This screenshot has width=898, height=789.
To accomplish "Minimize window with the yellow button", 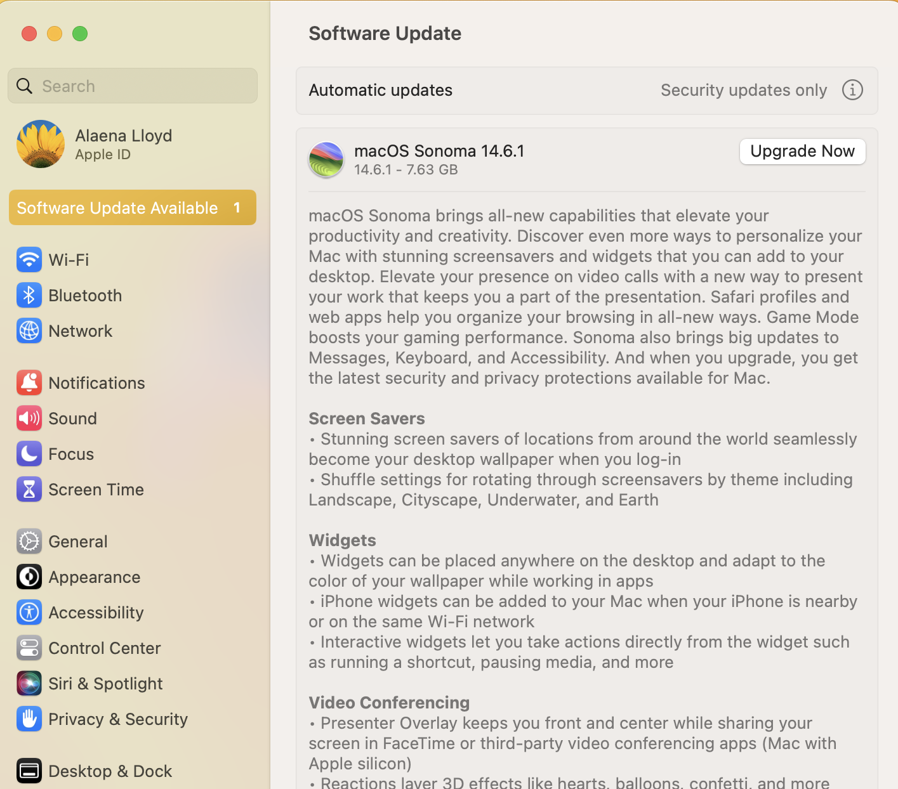I will [55, 34].
